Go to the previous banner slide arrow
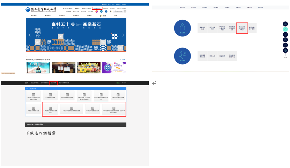The height and width of the screenshot is (168, 290). click(30, 35)
